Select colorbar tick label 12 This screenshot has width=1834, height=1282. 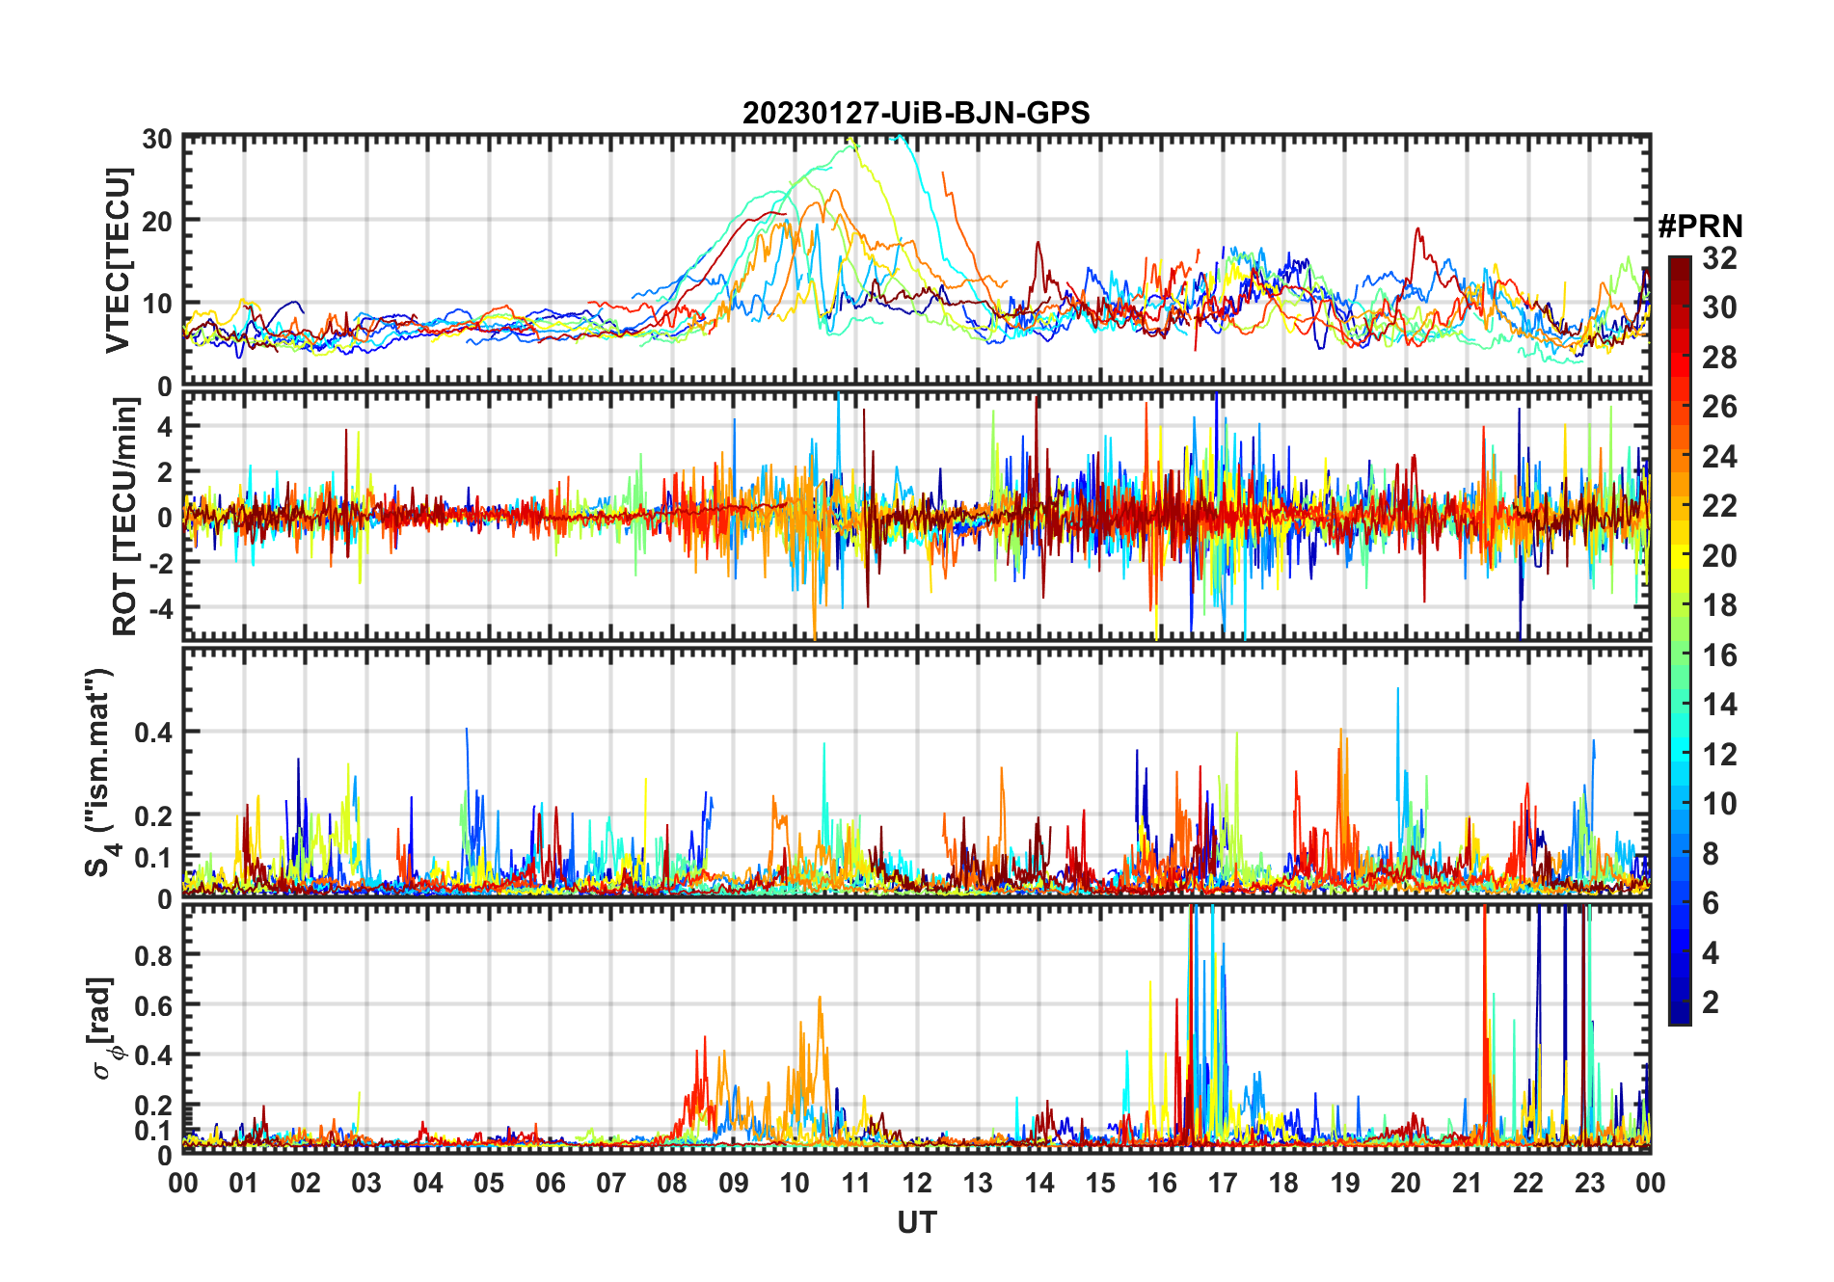(x=1719, y=754)
